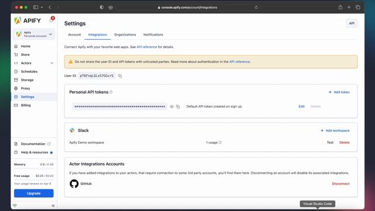Expand the Actors submenu chevron
The width and height of the screenshot is (375, 211).
click(x=52, y=63)
